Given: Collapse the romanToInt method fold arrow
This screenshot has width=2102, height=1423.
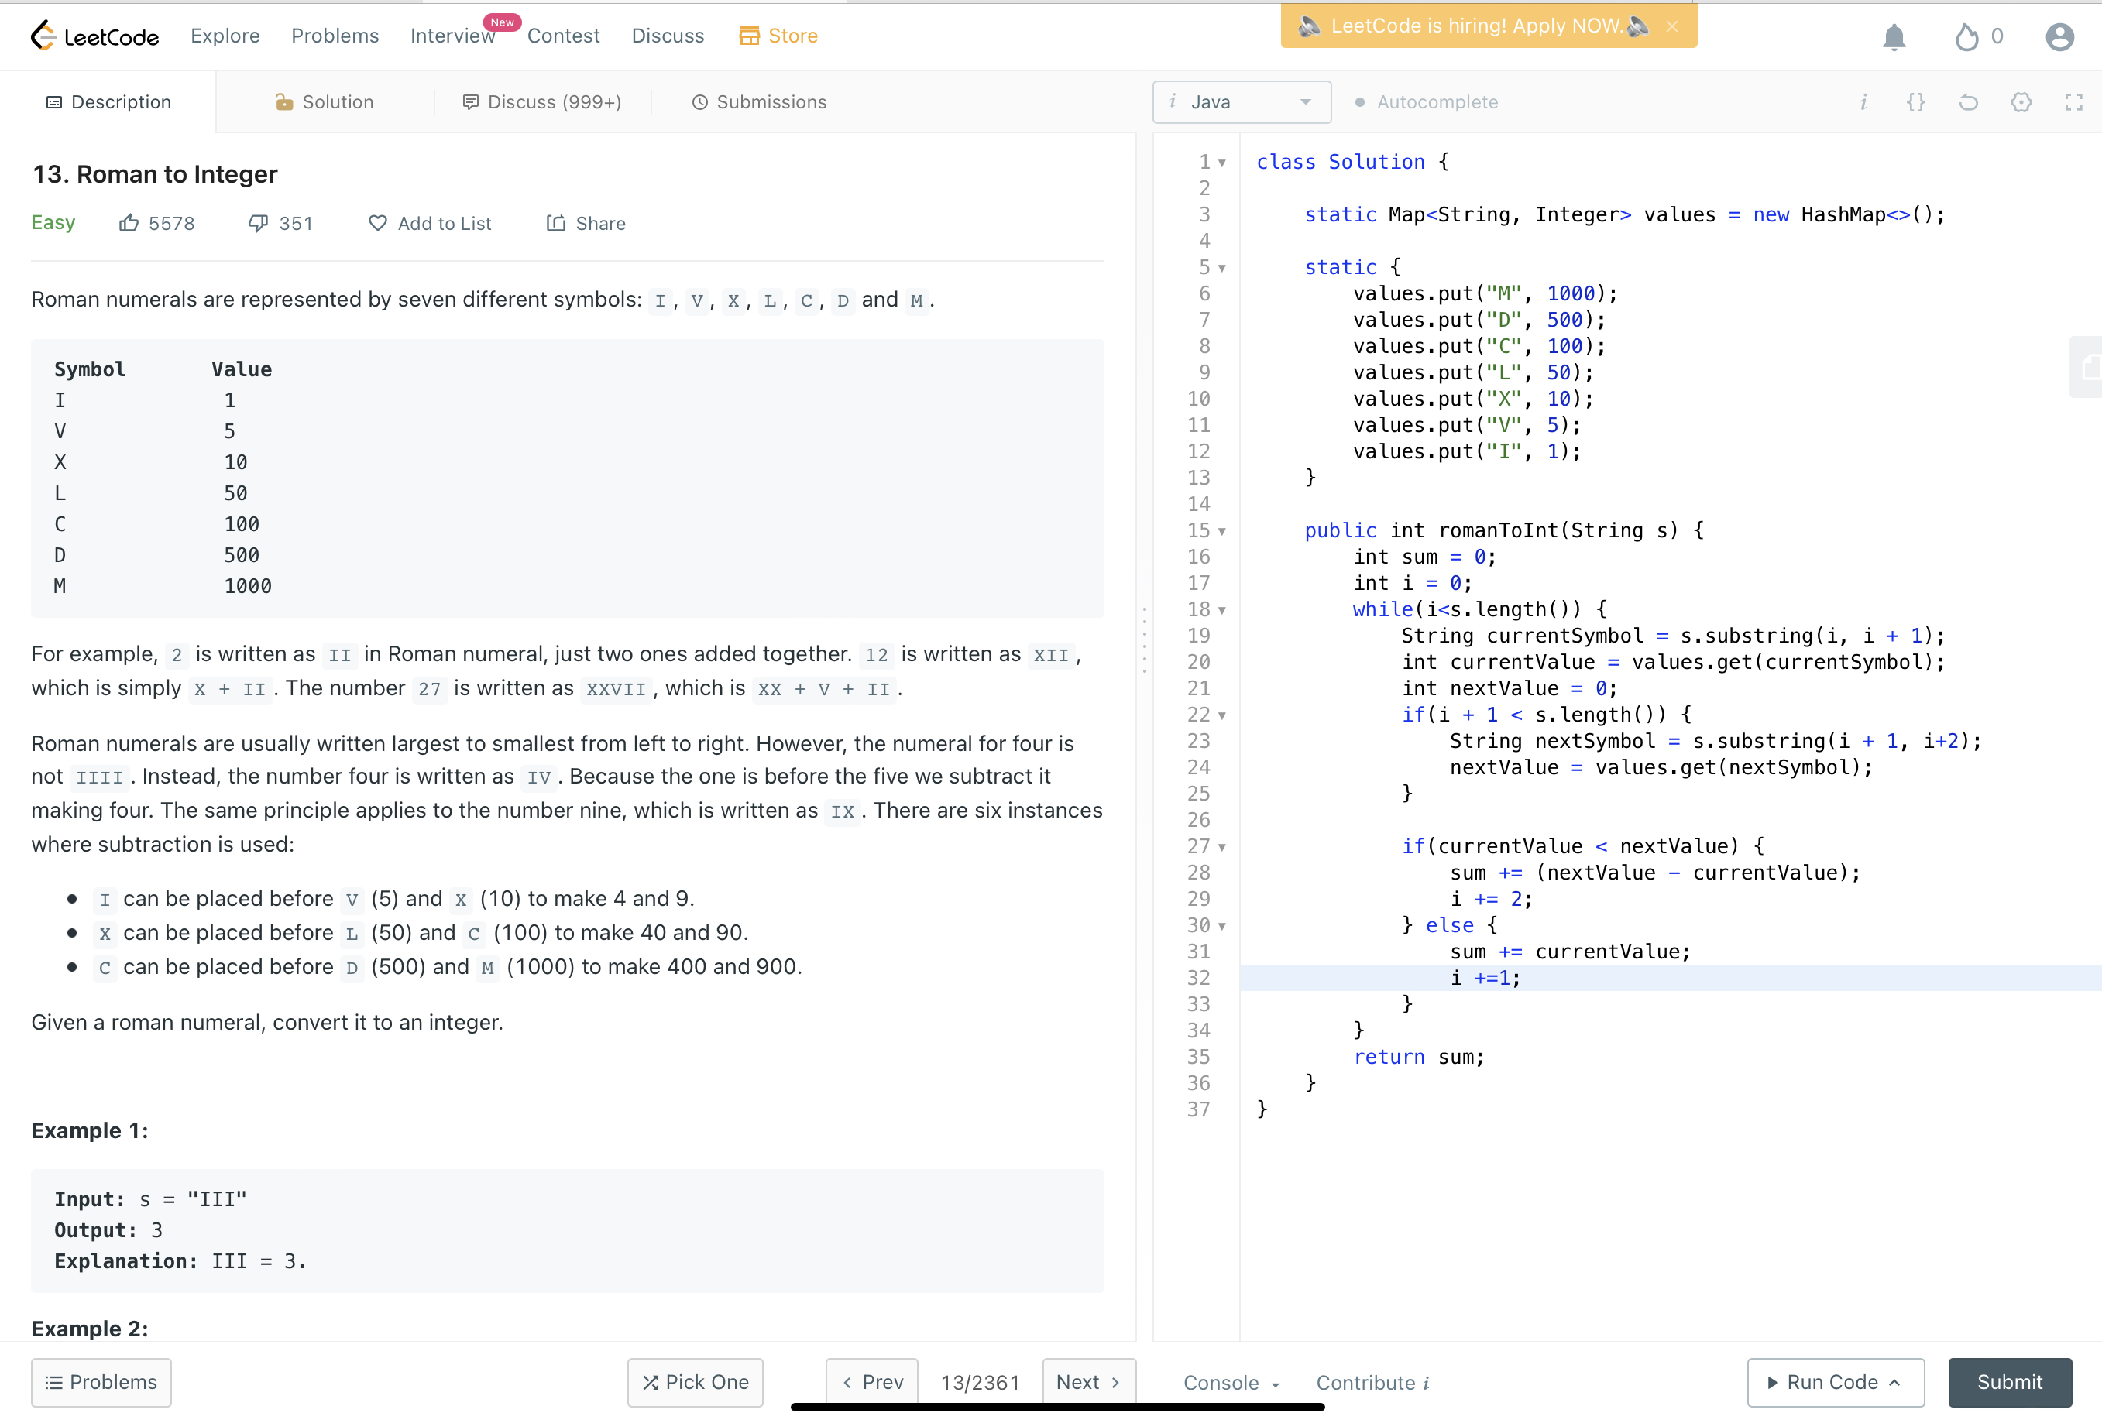Looking at the screenshot, I should 1222,532.
